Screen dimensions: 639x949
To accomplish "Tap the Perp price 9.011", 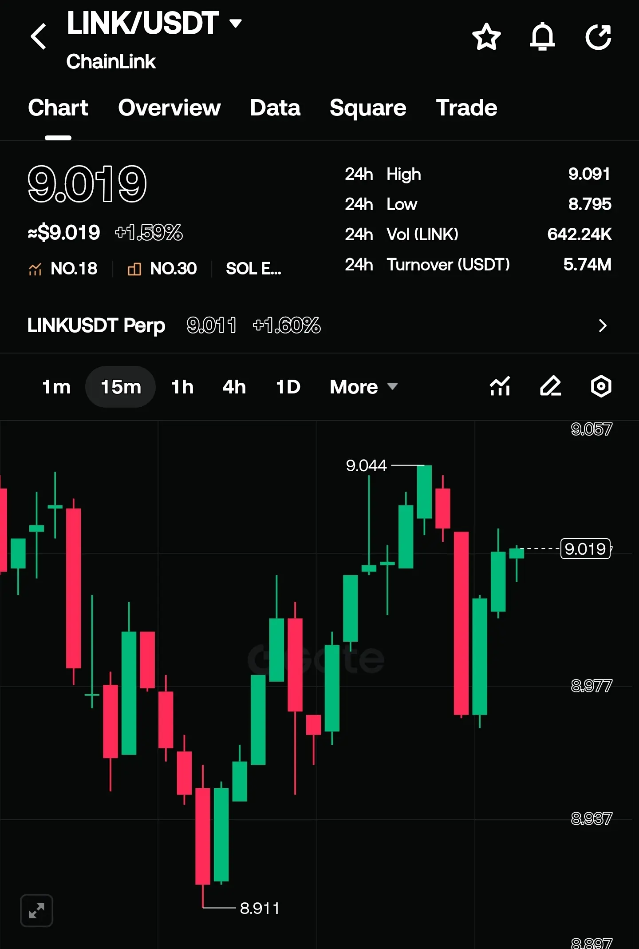I will 212,326.
